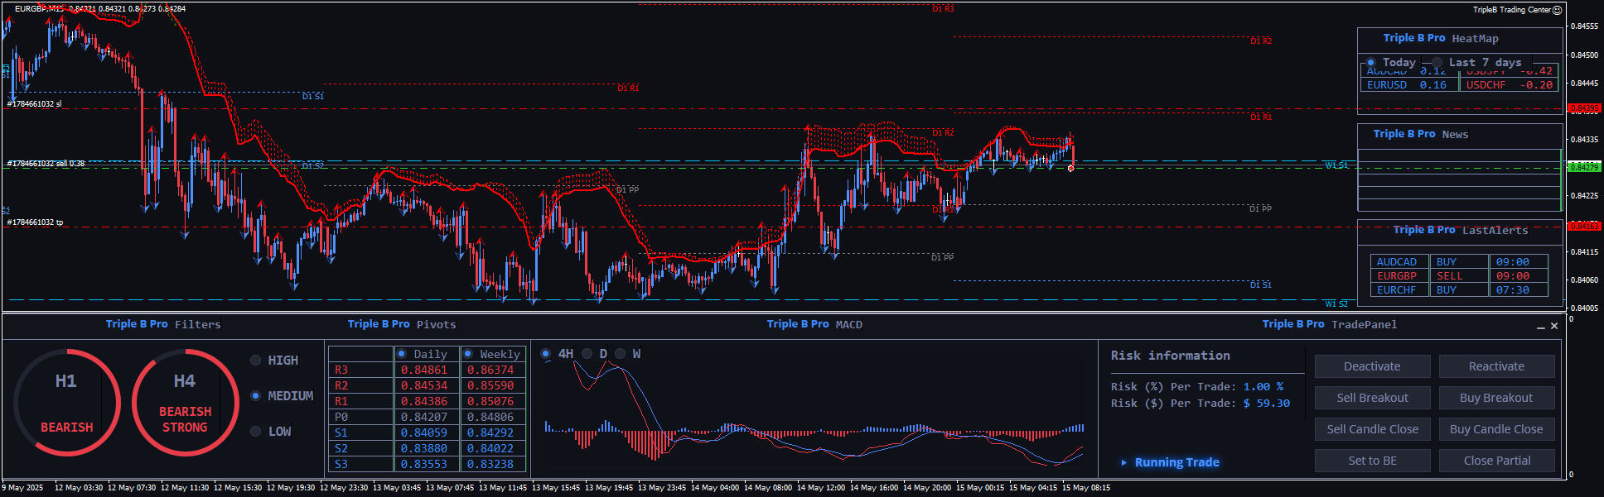Click the H4 bearish strong gauge
1604x497 pixels.
coord(185,403)
